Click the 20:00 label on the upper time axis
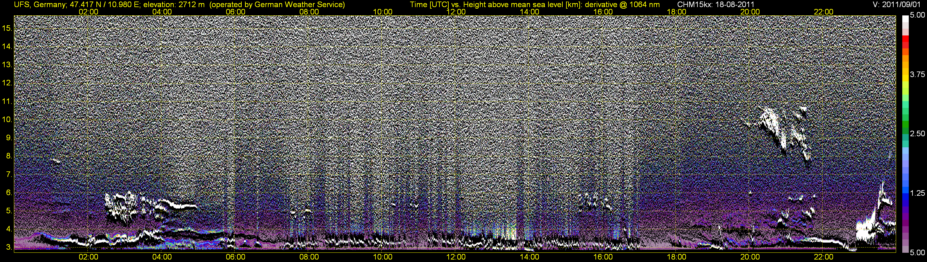The width and height of the screenshot is (927, 262). point(750,12)
